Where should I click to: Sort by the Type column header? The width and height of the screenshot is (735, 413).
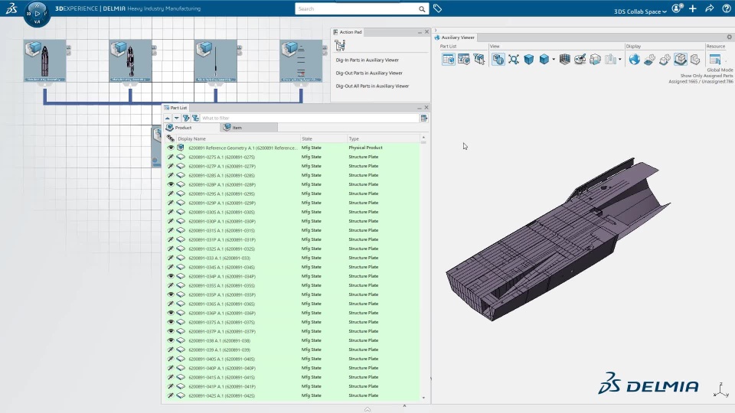tap(383, 138)
